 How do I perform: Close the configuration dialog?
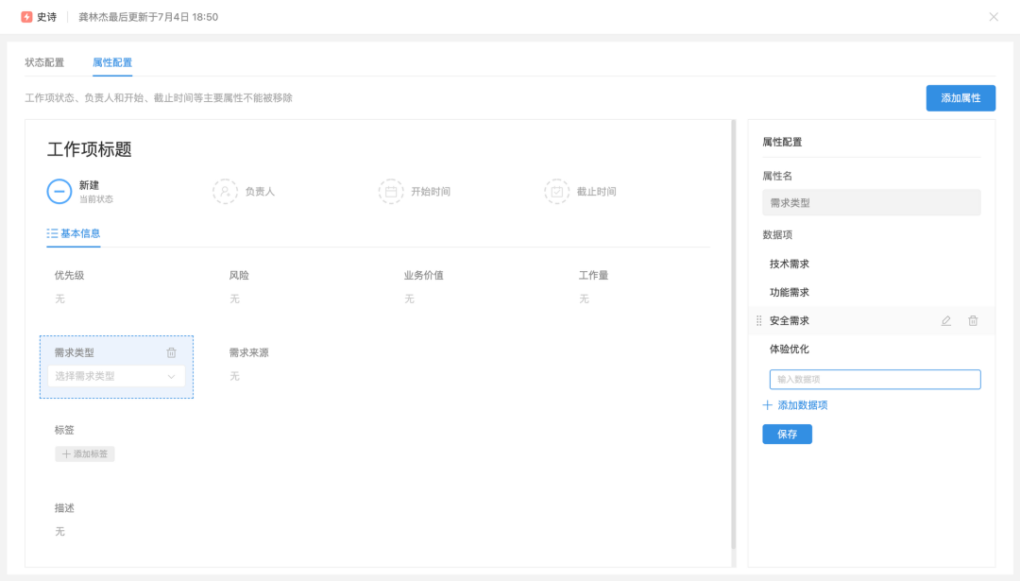tap(994, 17)
